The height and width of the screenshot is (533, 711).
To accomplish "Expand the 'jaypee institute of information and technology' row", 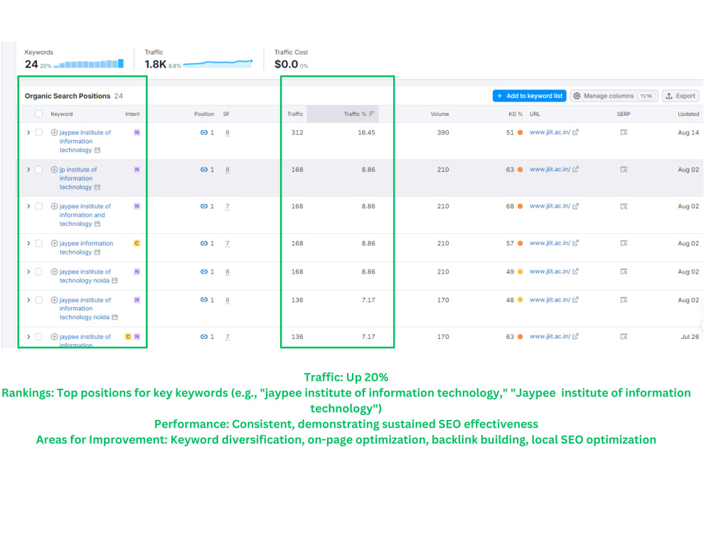I will [x=28, y=206].
